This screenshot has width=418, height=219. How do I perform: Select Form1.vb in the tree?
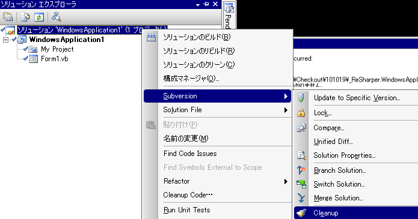coord(54,59)
